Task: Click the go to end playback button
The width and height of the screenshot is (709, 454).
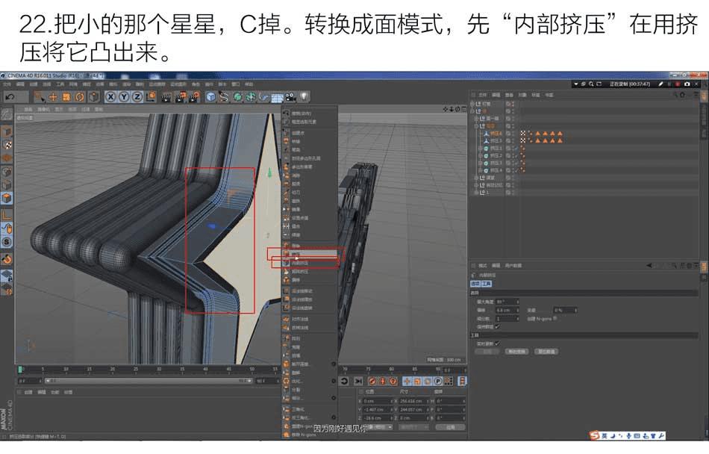Action: [358, 382]
